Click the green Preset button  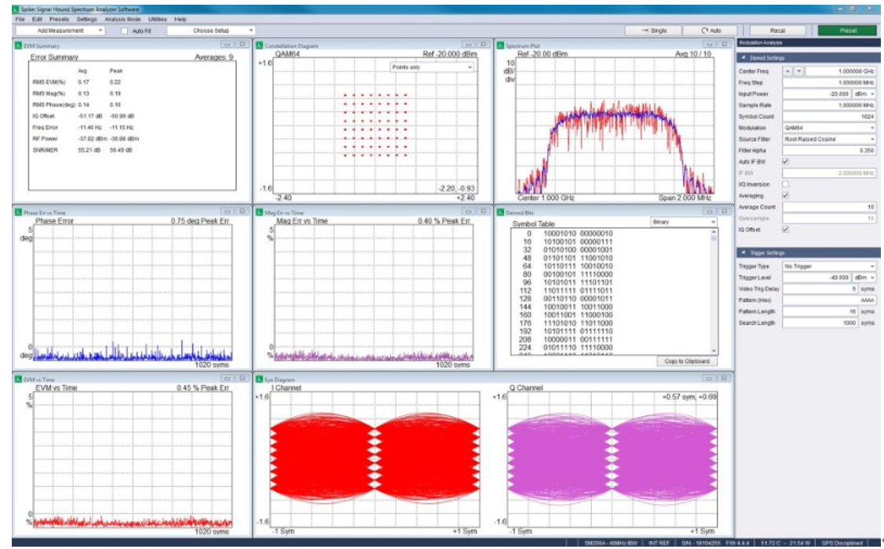click(847, 31)
